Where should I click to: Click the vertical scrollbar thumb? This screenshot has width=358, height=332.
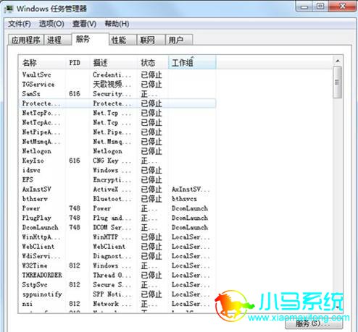[x=337, y=82]
